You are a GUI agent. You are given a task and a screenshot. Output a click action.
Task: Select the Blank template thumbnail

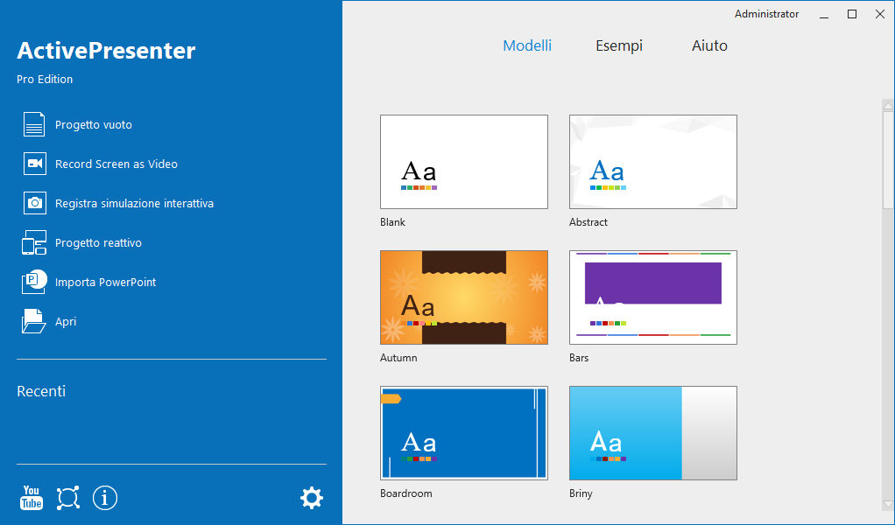coord(464,162)
